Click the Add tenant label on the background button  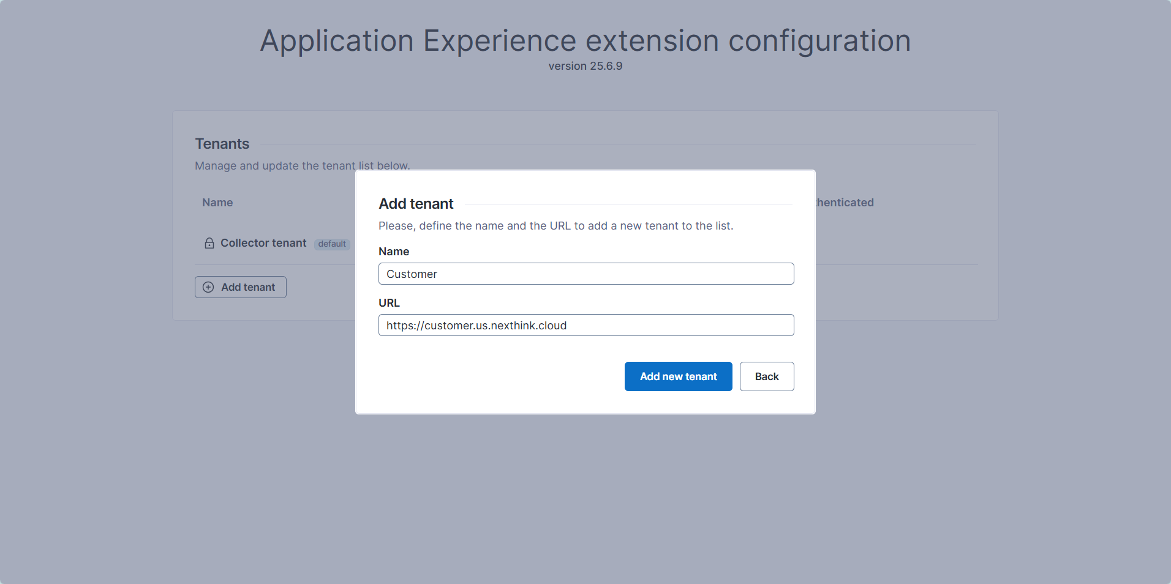pos(248,287)
